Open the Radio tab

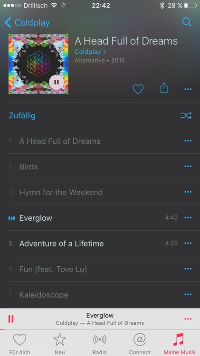click(x=100, y=343)
